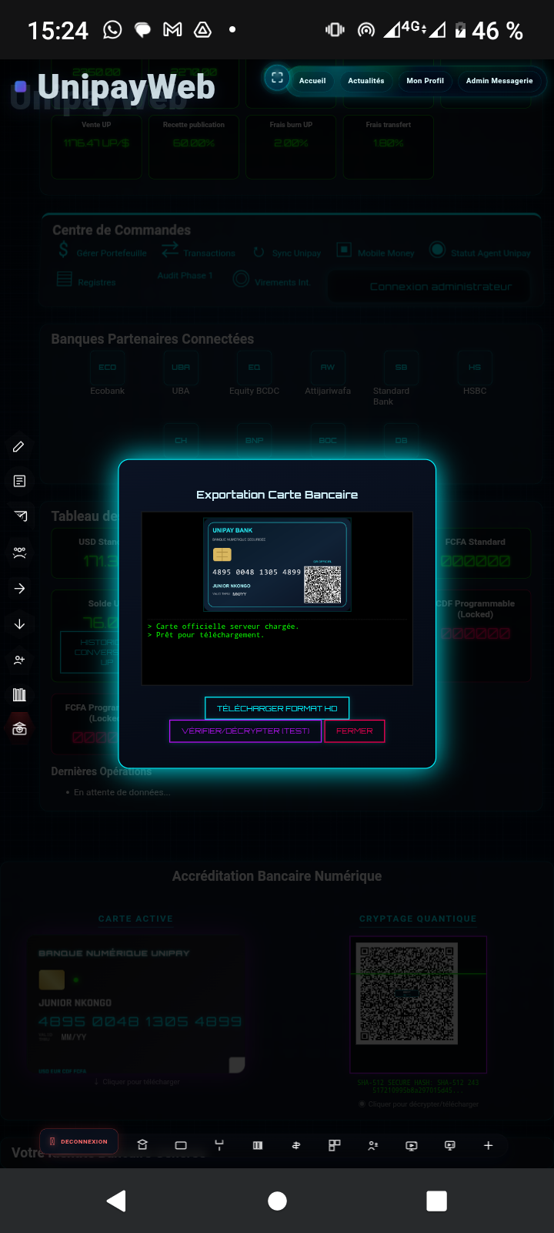The width and height of the screenshot is (554, 1233).
Task: Click the red highlighted cash deposit icon
Action: point(19,729)
